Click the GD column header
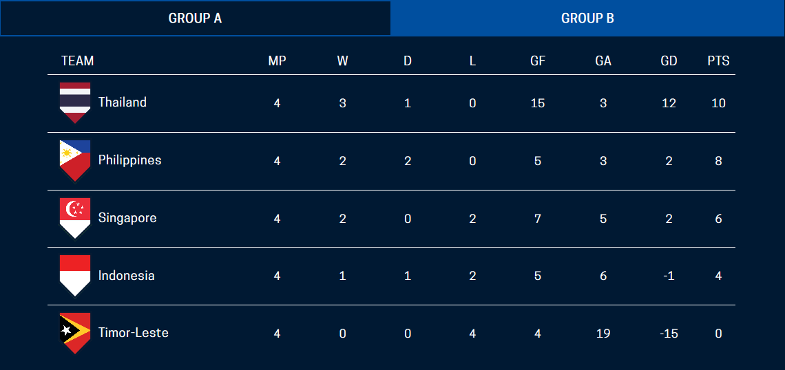Viewport: 785px width, 370px height. [669, 61]
